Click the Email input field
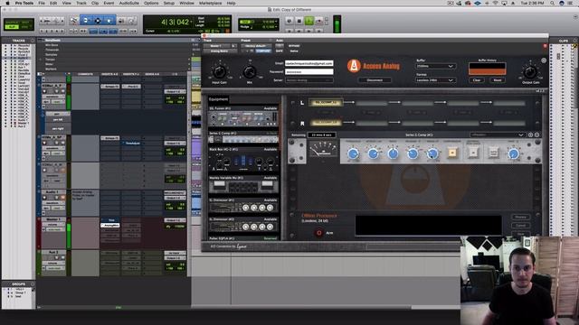Viewport: 579px width, 325px height. click(x=309, y=63)
